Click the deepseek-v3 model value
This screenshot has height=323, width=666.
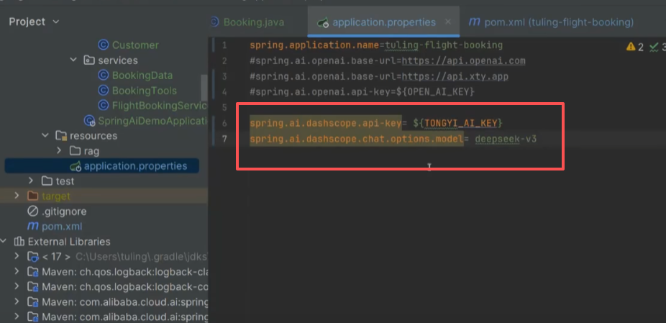coord(506,139)
